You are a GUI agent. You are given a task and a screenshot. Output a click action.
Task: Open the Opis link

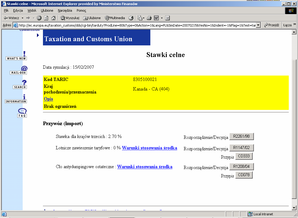(x=48, y=99)
